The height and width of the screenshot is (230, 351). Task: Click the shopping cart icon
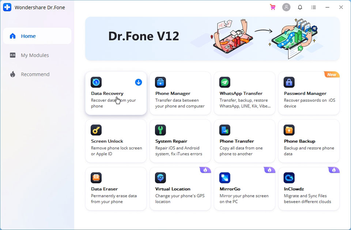point(273,7)
